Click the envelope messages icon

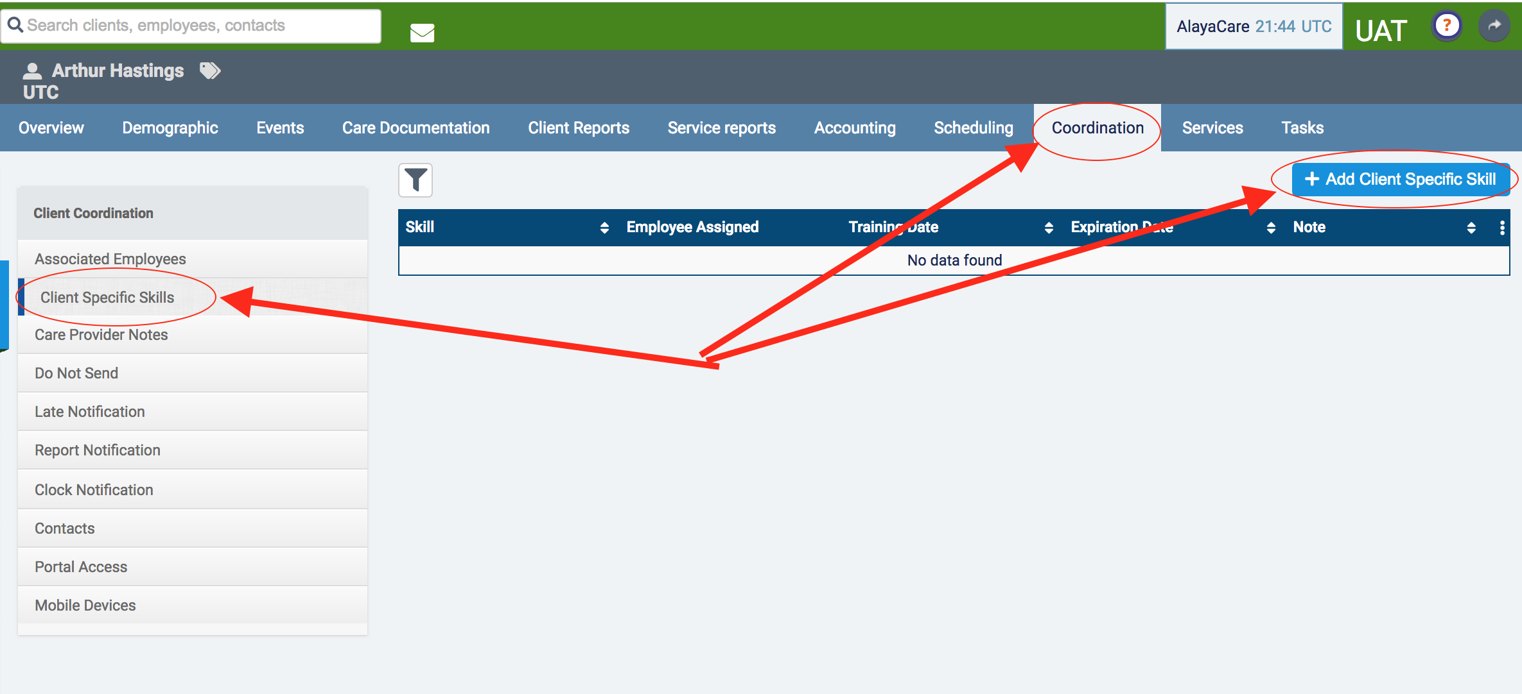point(422,32)
